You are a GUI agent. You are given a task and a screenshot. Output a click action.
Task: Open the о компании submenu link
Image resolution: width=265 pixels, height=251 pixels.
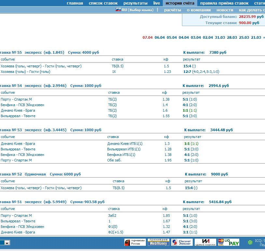coord(199,10)
